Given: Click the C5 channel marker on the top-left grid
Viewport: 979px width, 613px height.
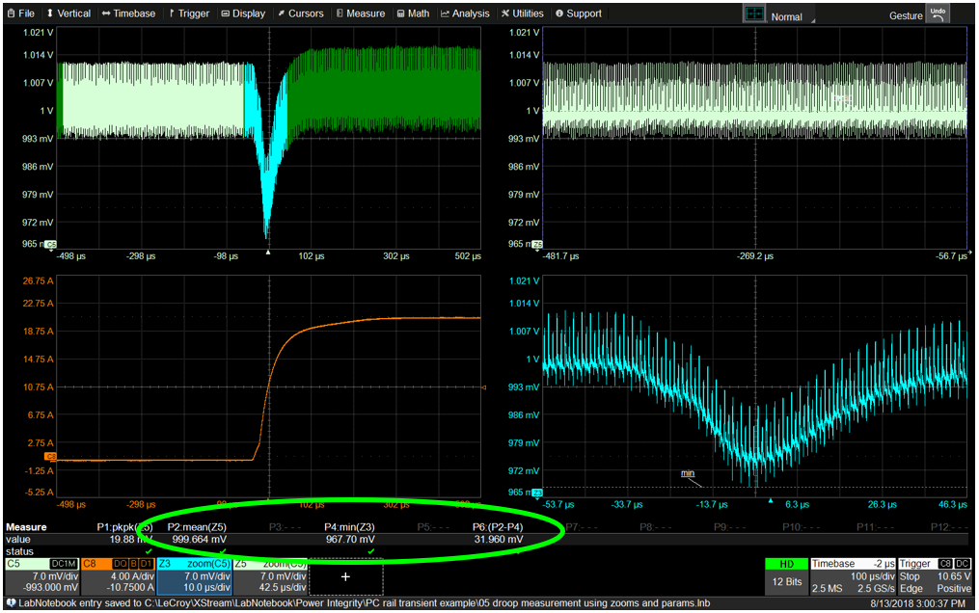Looking at the screenshot, I should (50, 244).
